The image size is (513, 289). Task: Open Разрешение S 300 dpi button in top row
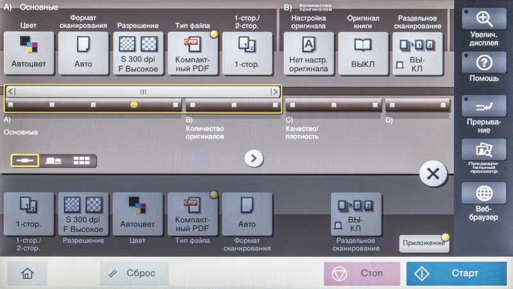coord(138,53)
